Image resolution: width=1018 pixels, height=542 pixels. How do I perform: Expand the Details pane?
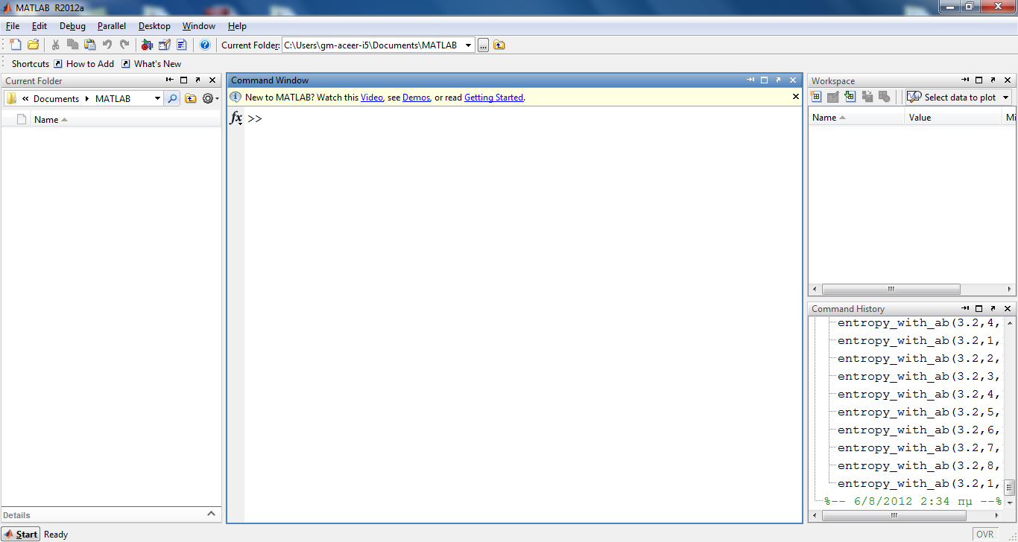[211, 514]
